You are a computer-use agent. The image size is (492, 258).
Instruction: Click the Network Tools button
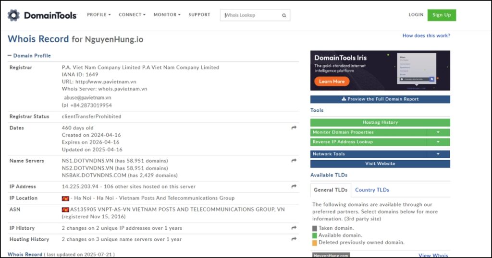[x=369, y=154]
